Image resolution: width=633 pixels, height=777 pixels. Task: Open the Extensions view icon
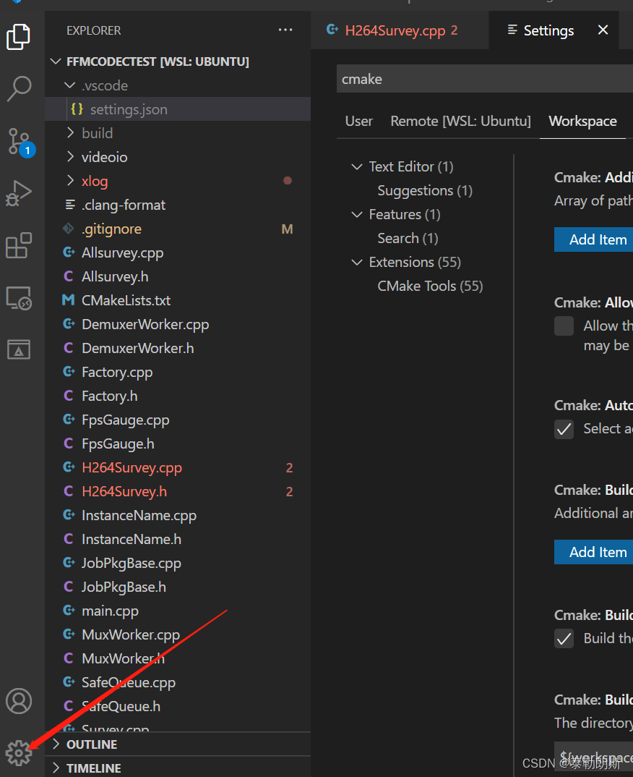tap(18, 245)
